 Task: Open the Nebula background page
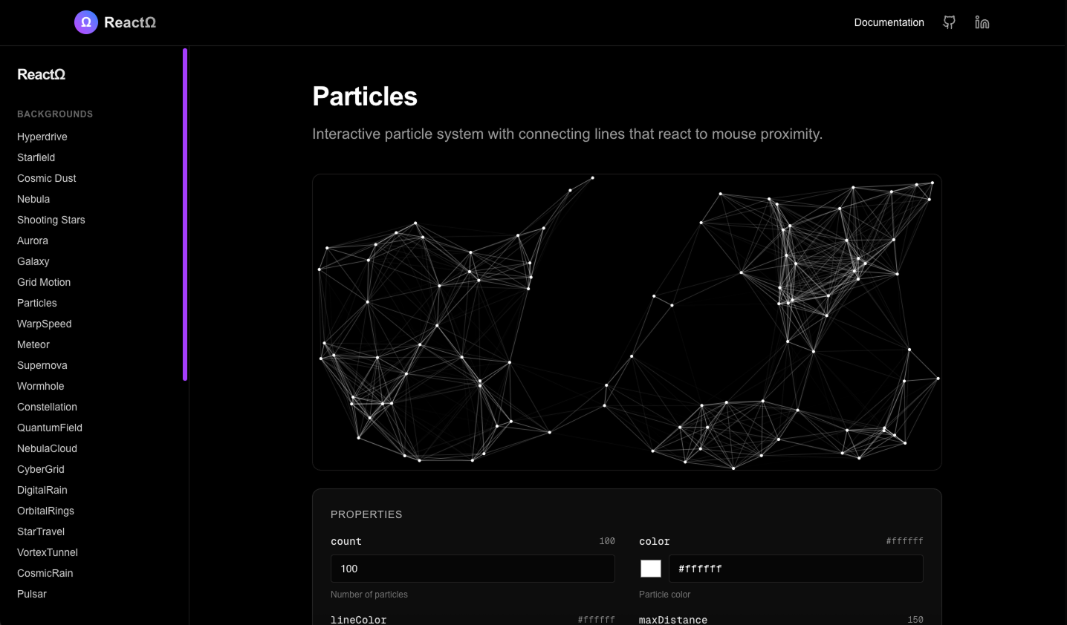33,199
